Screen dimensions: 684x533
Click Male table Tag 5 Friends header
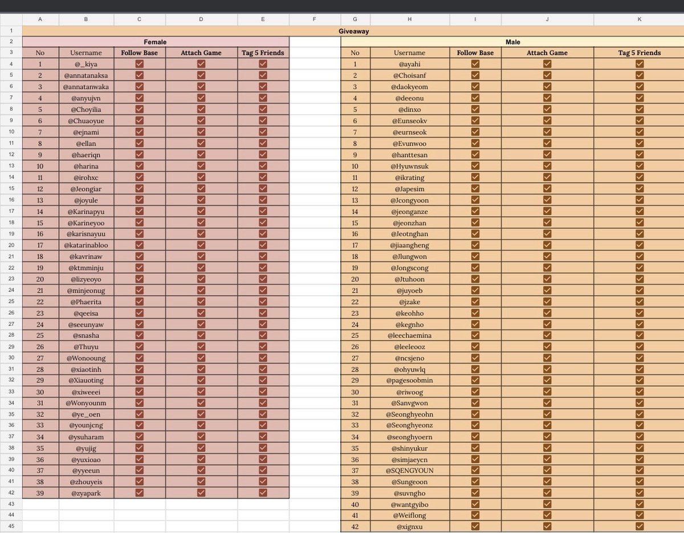click(x=639, y=53)
